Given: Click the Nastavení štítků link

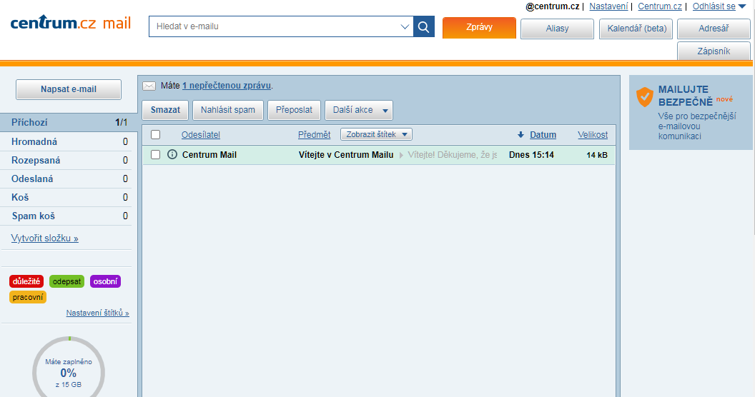Looking at the screenshot, I should (97, 313).
